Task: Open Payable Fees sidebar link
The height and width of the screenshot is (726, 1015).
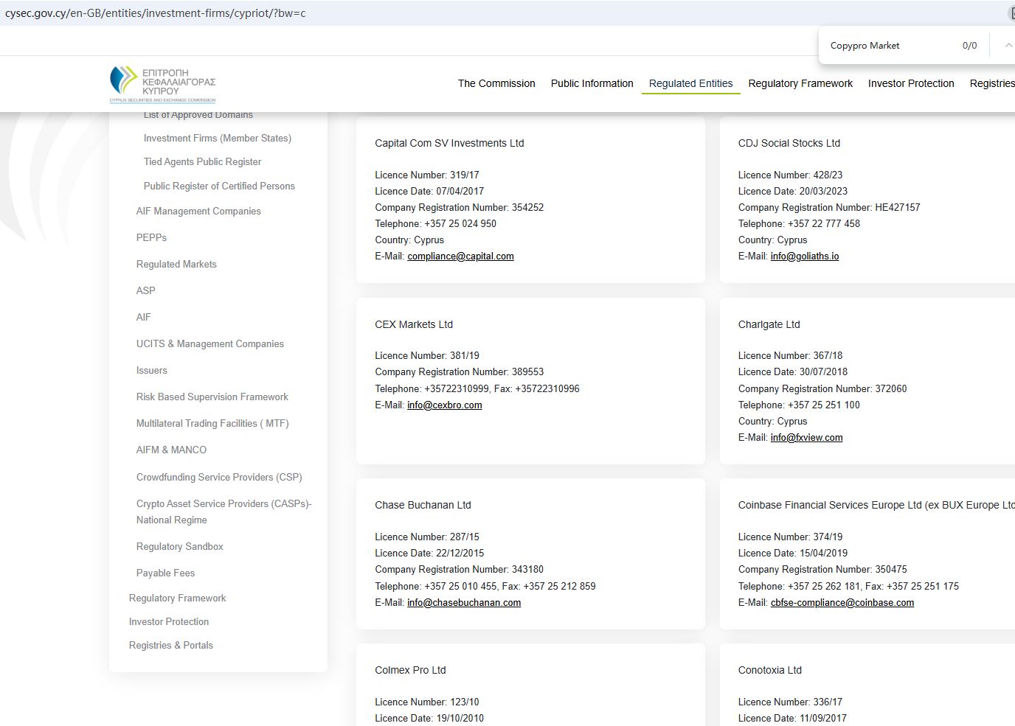Action: click(x=165, y=573)
